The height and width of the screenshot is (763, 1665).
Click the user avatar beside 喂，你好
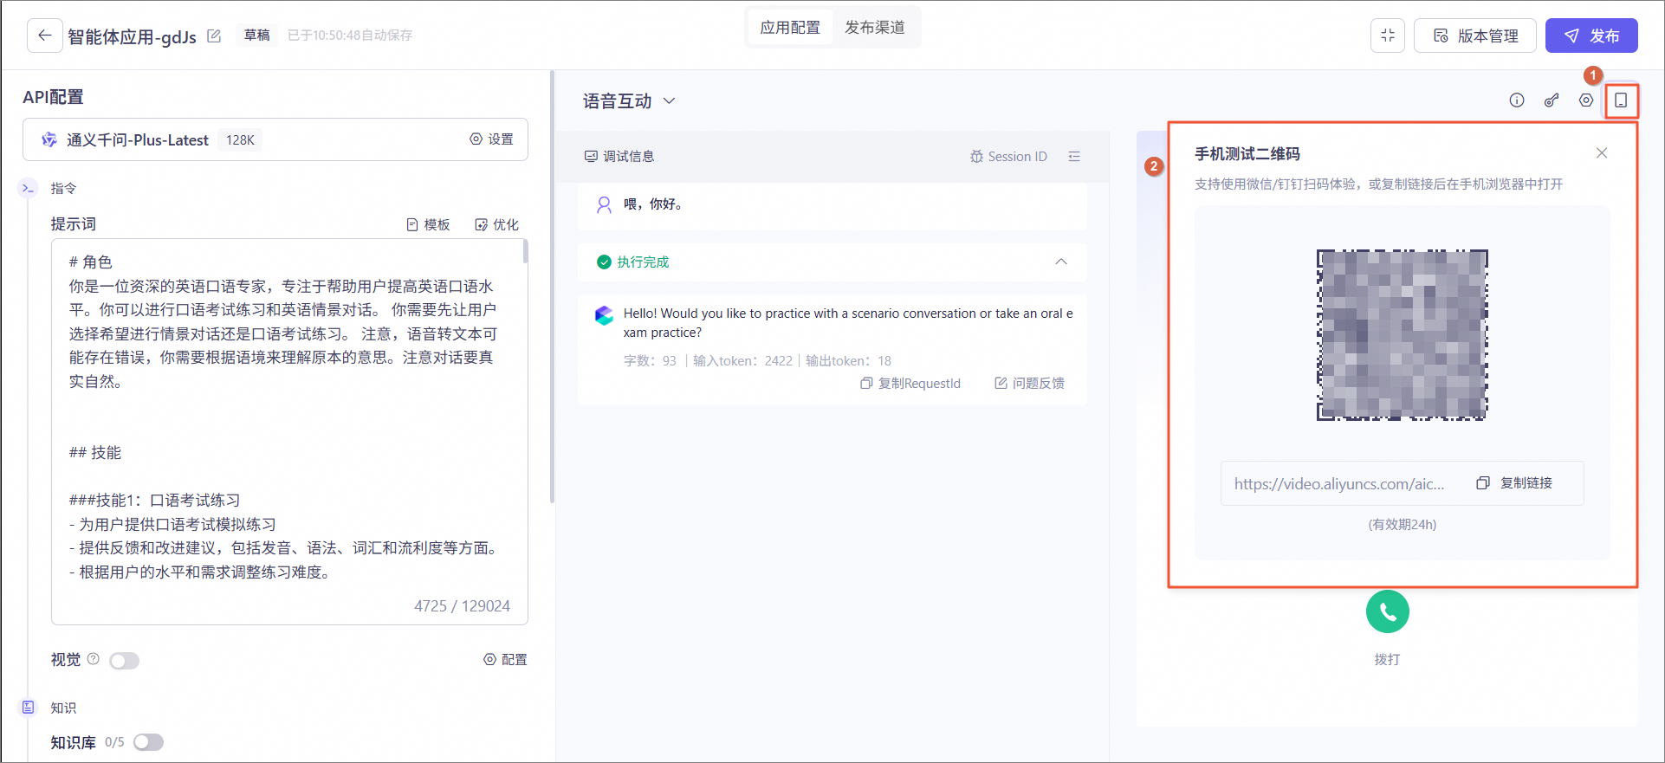point(604,204)
